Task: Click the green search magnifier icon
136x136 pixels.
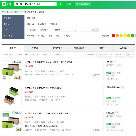Action: [60, 4]
